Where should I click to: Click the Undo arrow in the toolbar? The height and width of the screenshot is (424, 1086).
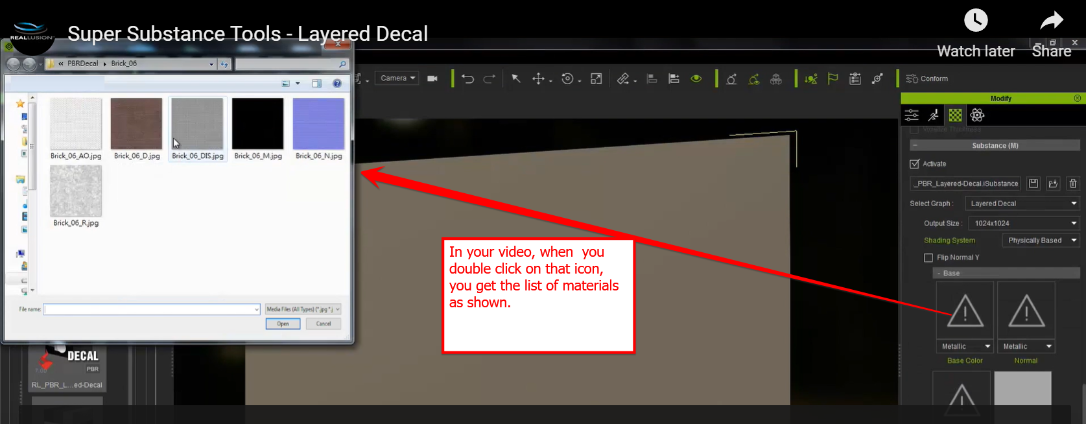coord(467,78)
